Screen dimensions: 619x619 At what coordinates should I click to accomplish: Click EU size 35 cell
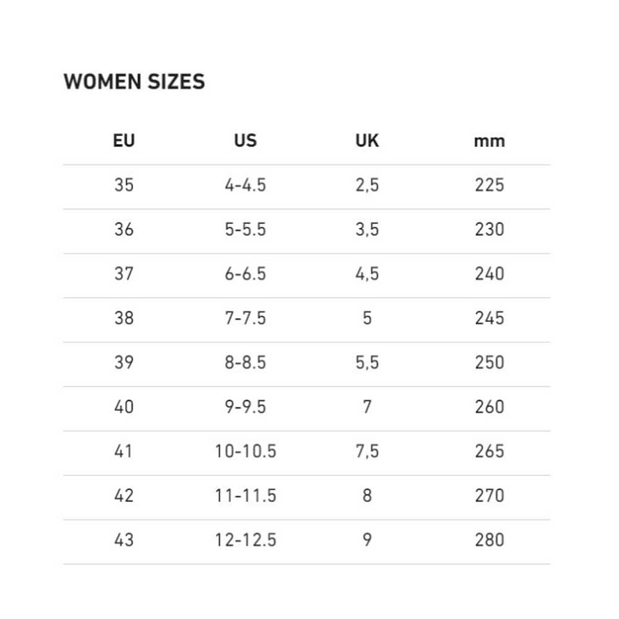[x=124, y=184]
